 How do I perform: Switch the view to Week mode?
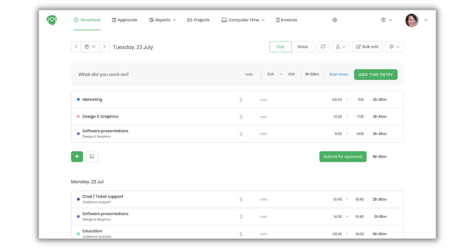303,46
